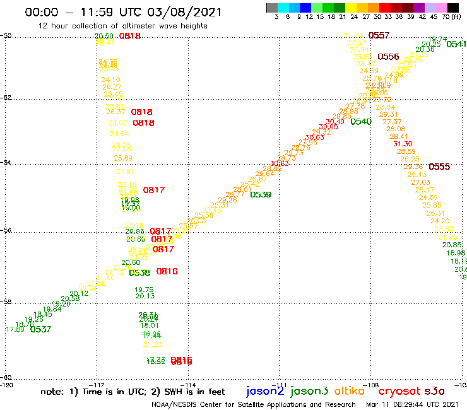Click the latitude axis label '-54'
This screenshot has height=410, width=467.
[x=6, y=163]
